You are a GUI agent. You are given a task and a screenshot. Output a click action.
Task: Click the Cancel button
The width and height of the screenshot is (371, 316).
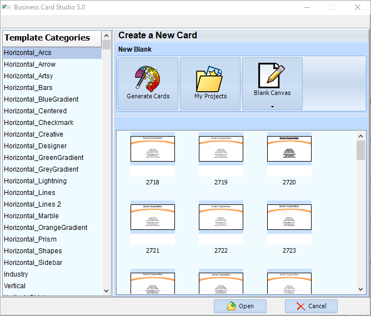click(x=311, y=306)
